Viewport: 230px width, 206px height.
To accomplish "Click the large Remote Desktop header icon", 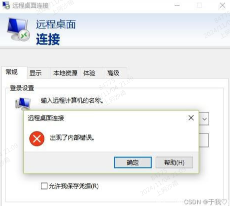I will pos(18,29).
